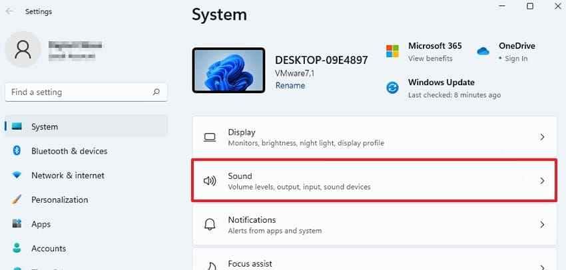The height and width of the screenshot is (270, 566).
Task: Click the System page heading
Action: click(219, 15)
